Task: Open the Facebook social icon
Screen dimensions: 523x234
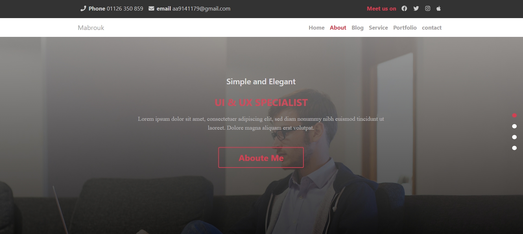Action: pyautogui.click(x=404, y=9)
